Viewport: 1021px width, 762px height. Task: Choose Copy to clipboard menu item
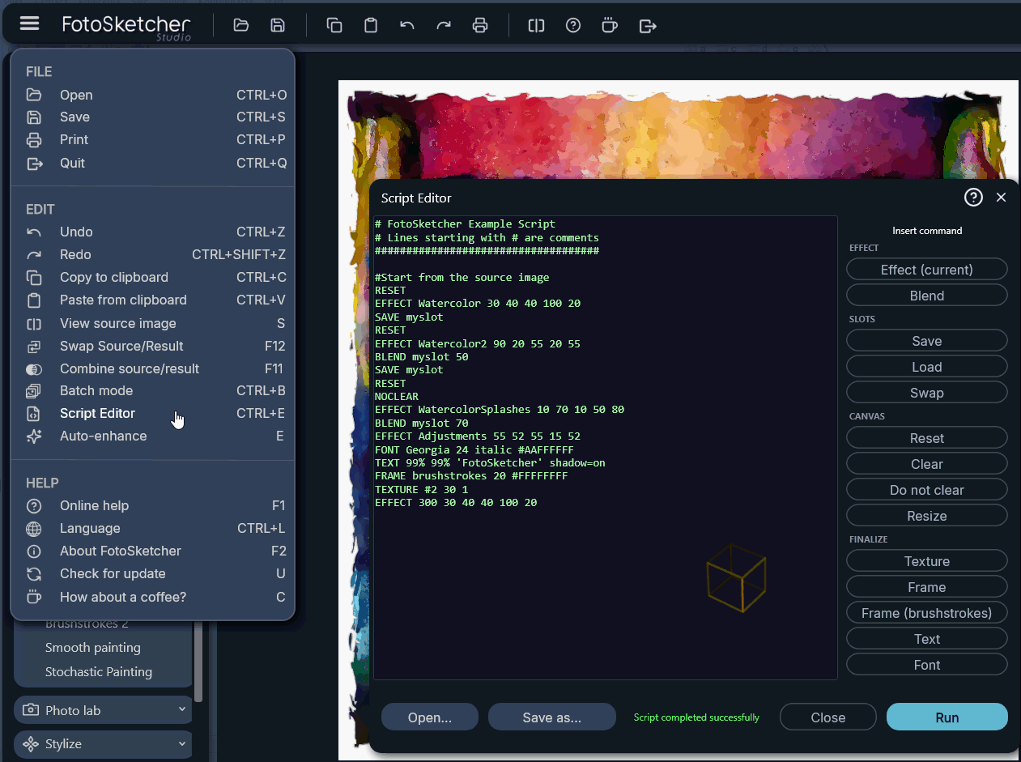tap(152, 277)
